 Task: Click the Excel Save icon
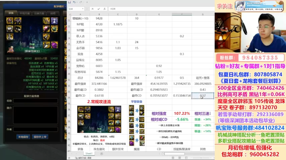click(x=69, y=2)
